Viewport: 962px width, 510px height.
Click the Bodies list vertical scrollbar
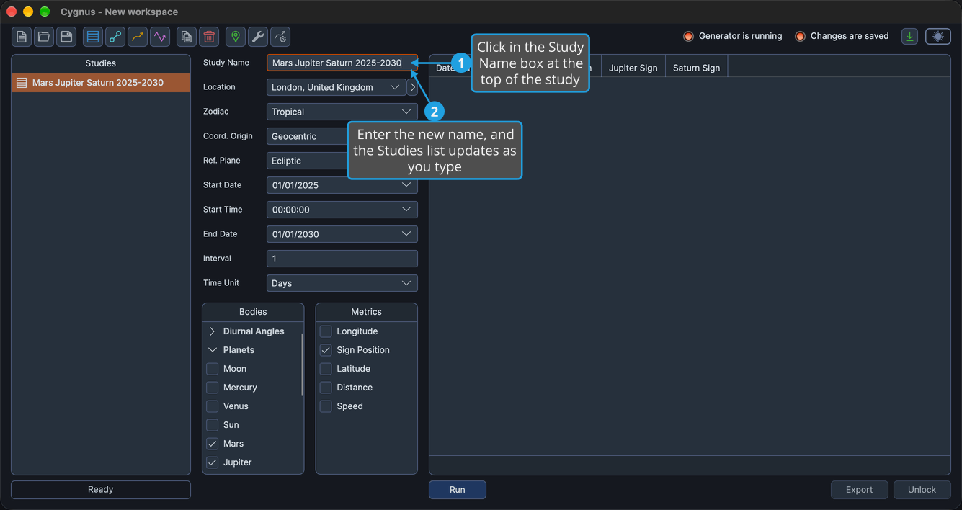coord(302,364)
